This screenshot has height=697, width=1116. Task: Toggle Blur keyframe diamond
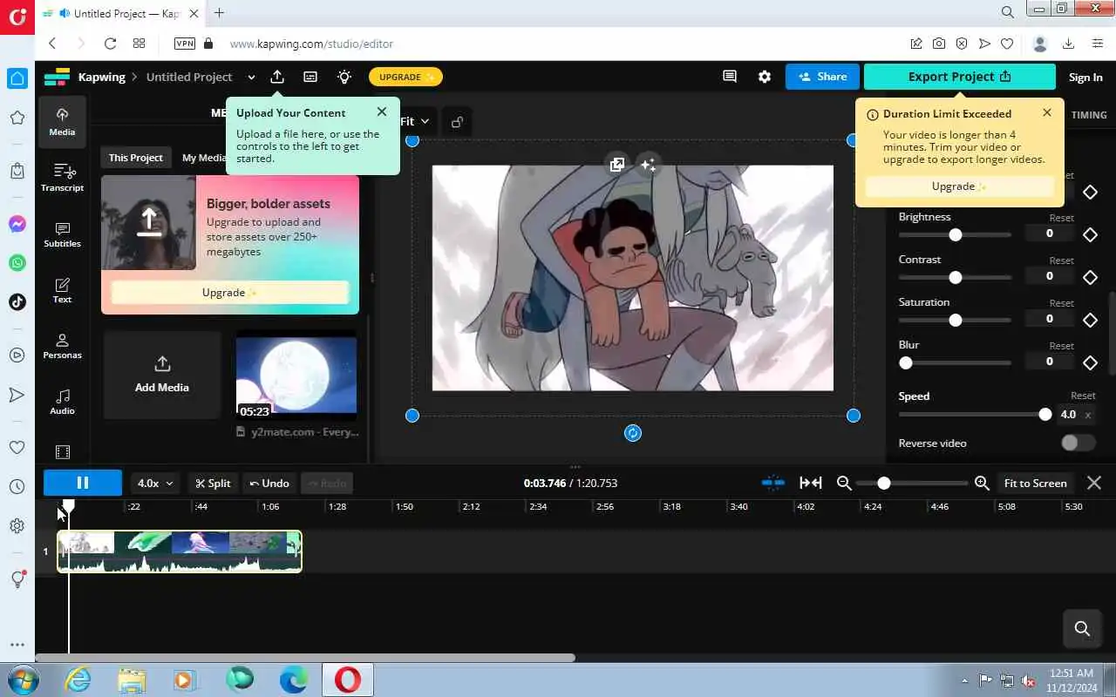(1090, 362)
